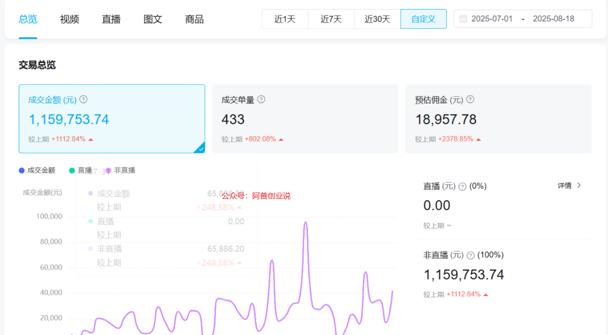The width and height of the screenshot is (608, 335).
Task: Open the start date 2025-07-01 picker
Action: tap(492, 19)
